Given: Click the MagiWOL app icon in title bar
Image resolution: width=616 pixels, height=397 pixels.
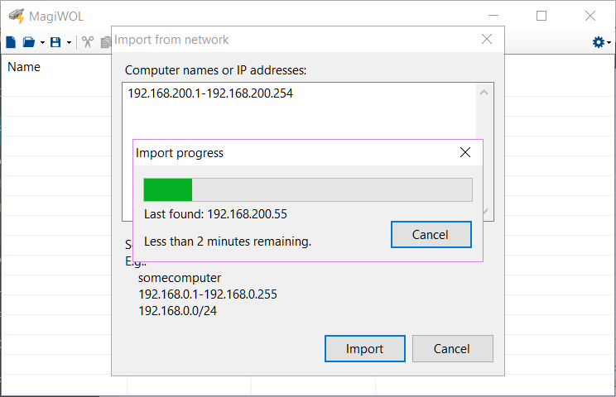Looking at the screenshot, I should [x=16, y=16].
